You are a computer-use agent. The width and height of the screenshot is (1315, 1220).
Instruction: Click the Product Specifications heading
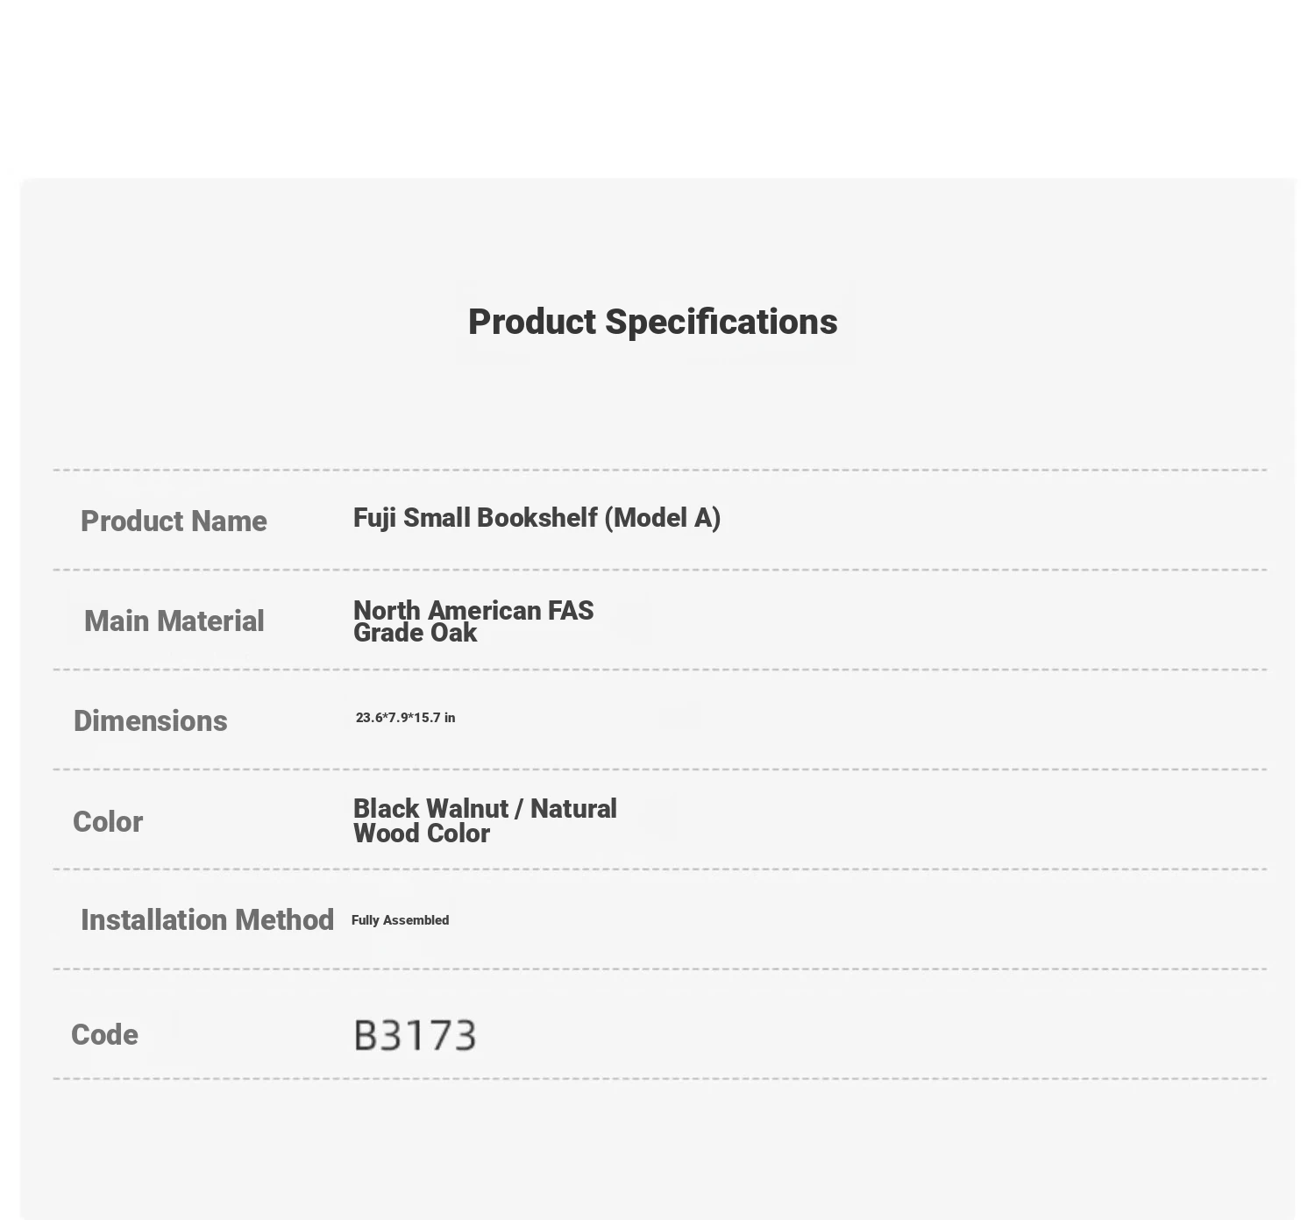click(652, 322)
